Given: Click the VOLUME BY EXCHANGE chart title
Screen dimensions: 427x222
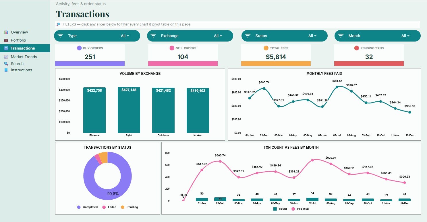Looking at the screenshot, I should (140, 74).
